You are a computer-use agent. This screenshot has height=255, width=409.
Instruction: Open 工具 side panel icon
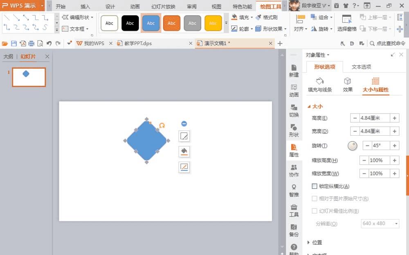294,210
